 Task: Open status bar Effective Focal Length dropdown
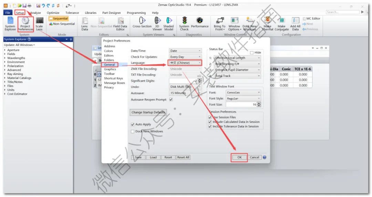pyautogui.click(x=237, y=58)
